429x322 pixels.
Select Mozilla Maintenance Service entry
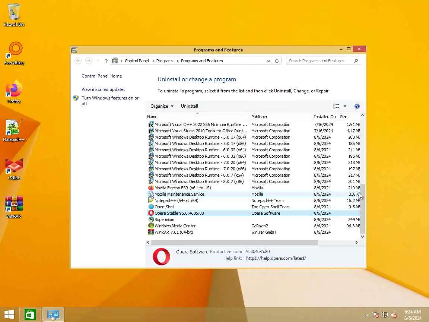point(253,194)
